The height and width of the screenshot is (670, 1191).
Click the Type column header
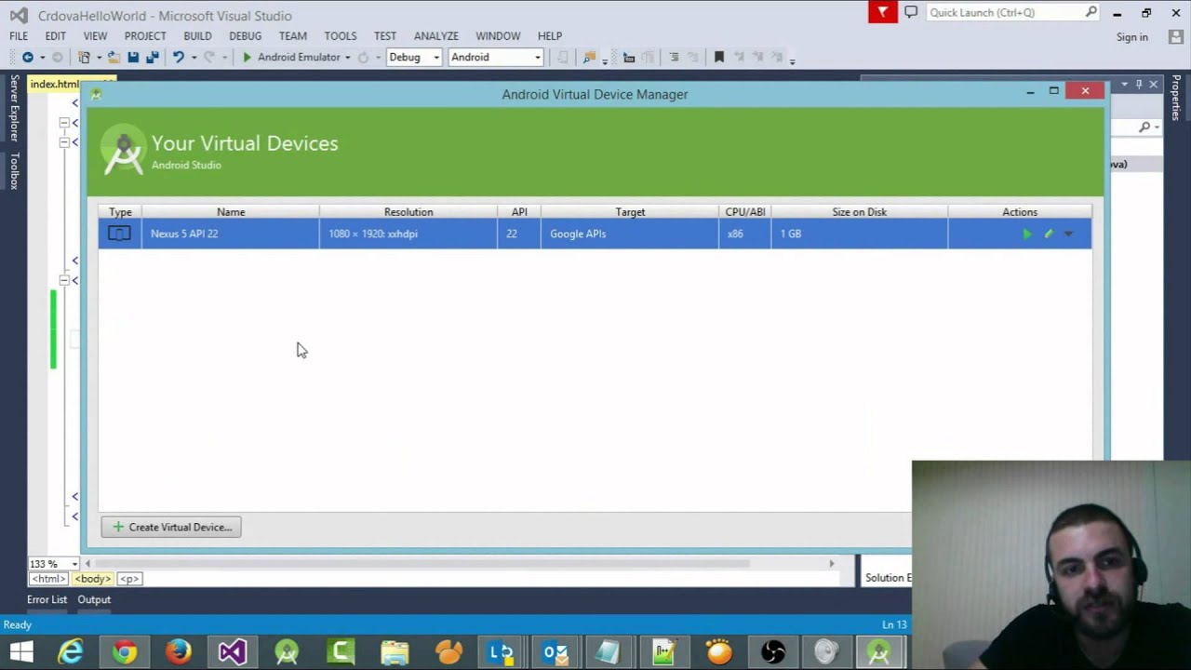click(x=120, y=212)
